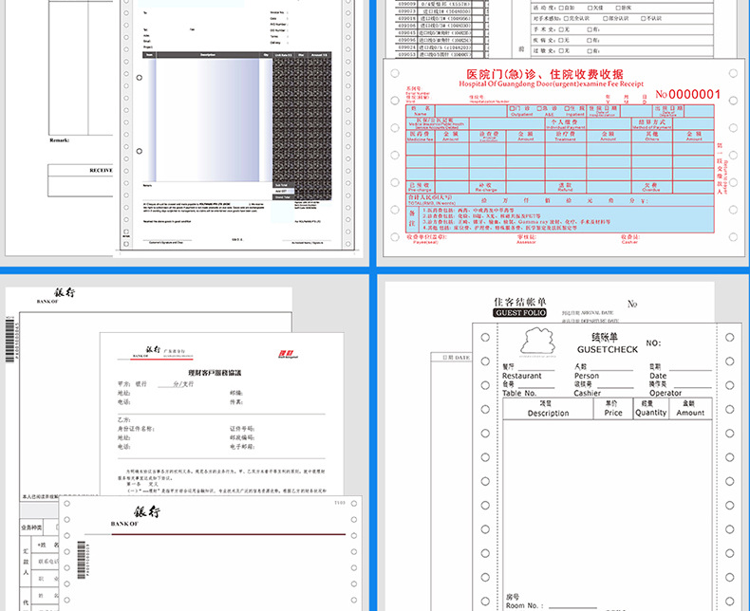Open the guest check form sample
The height and width of the screenshot is (611, 750).
(x=607, y=467)
